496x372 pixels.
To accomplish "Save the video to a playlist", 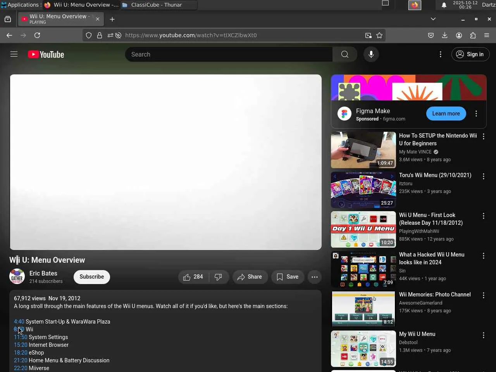I will point(288,277).
